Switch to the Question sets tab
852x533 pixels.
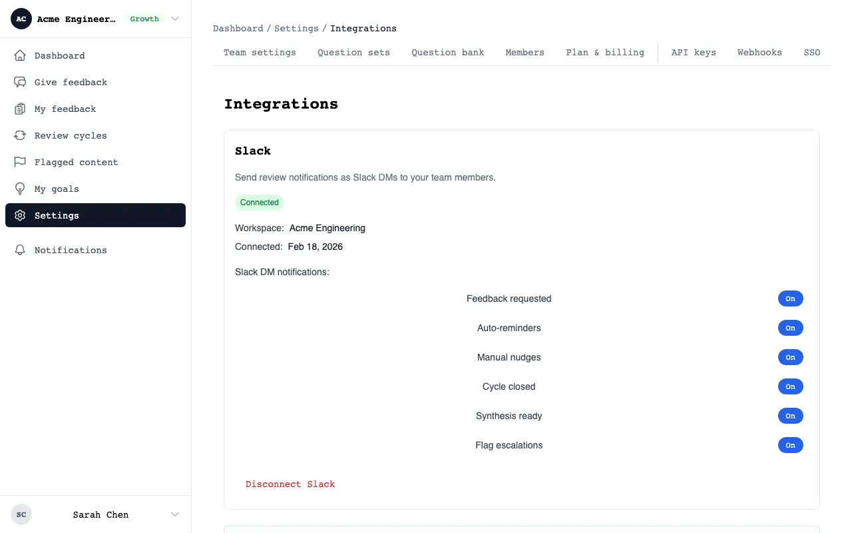353,52
